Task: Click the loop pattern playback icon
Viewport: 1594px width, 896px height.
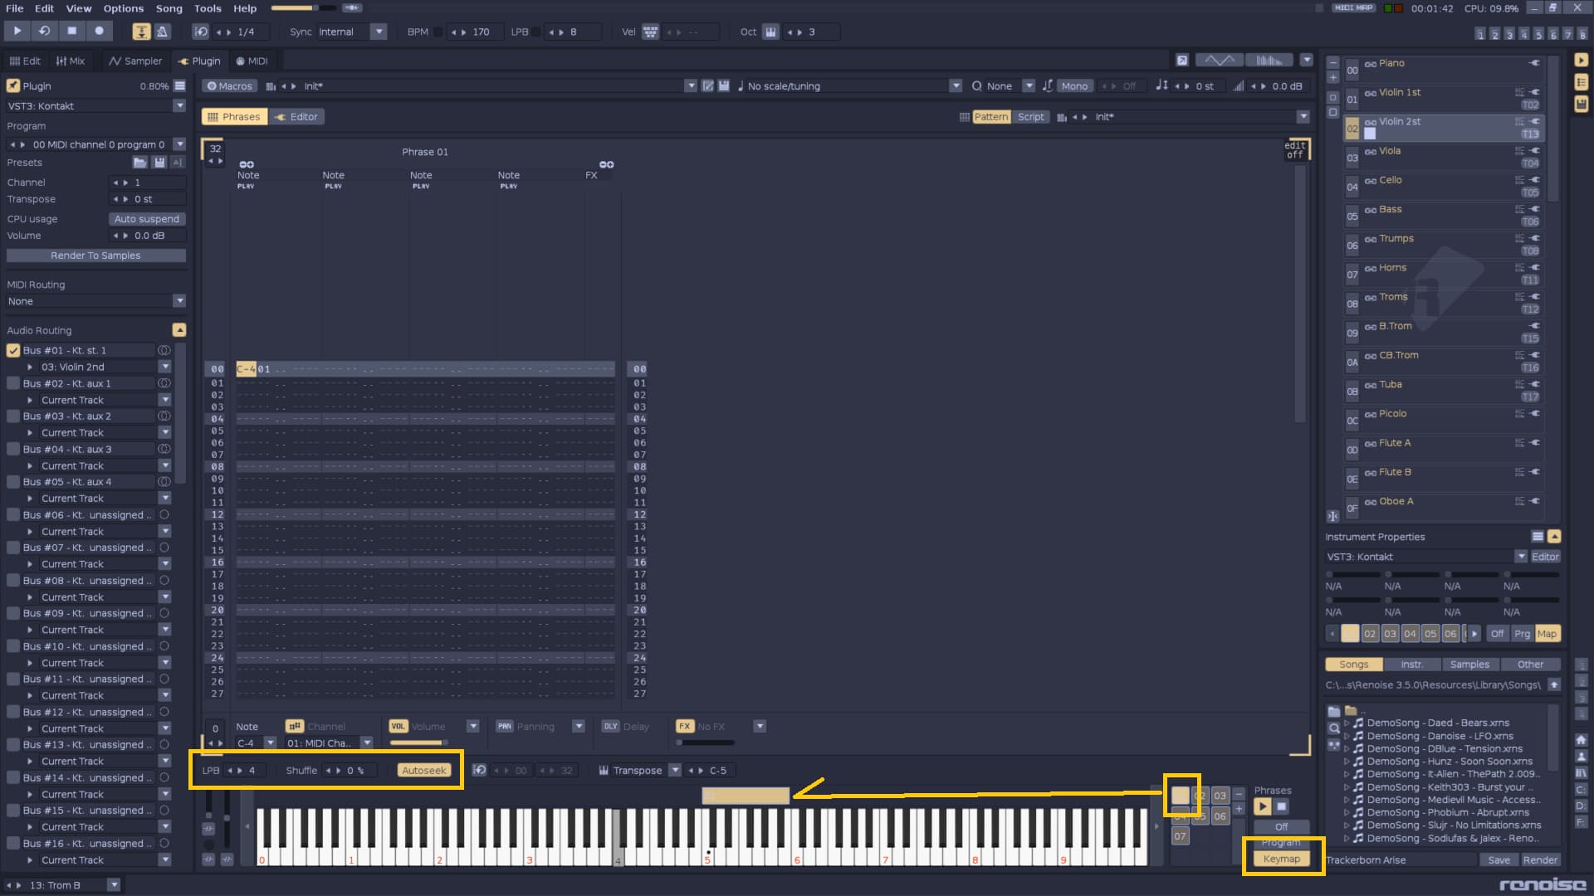Action: [x=44, y=31]
